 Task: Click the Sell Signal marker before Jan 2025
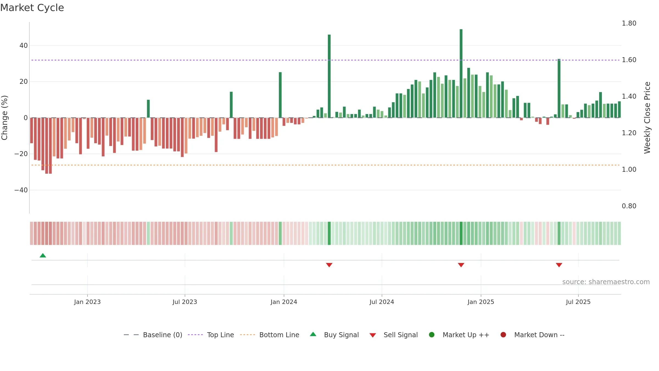pyautogui.click(x=461, y=265)
